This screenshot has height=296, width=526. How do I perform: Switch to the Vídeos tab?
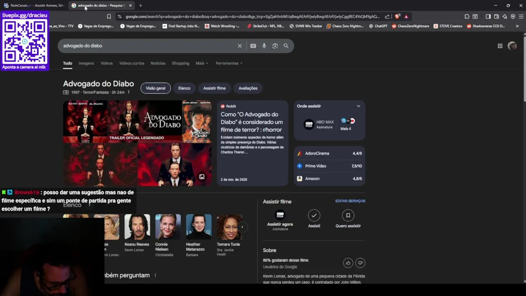[106, 63]
